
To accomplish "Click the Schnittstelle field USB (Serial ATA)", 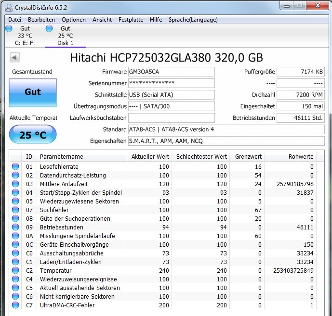I will pos(172,95).
